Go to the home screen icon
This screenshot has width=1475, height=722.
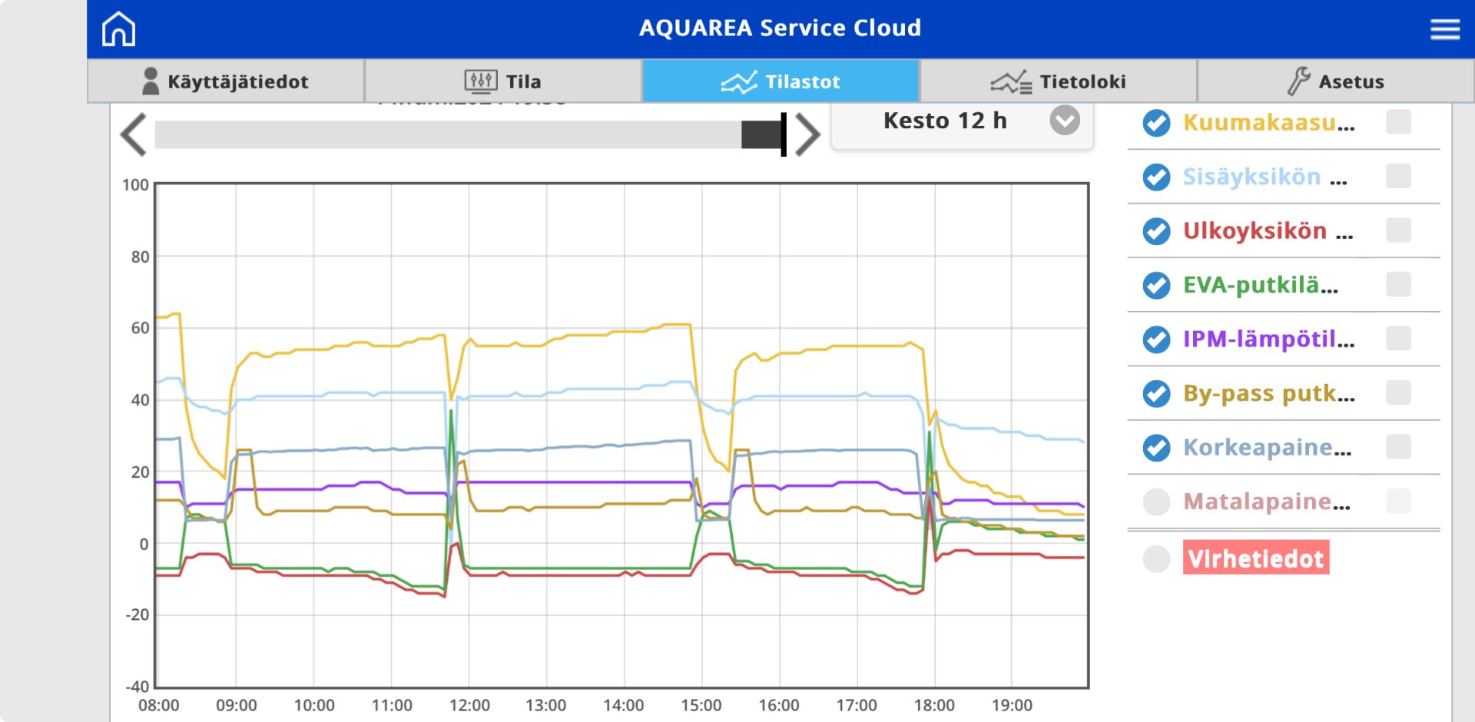(118, 29)
